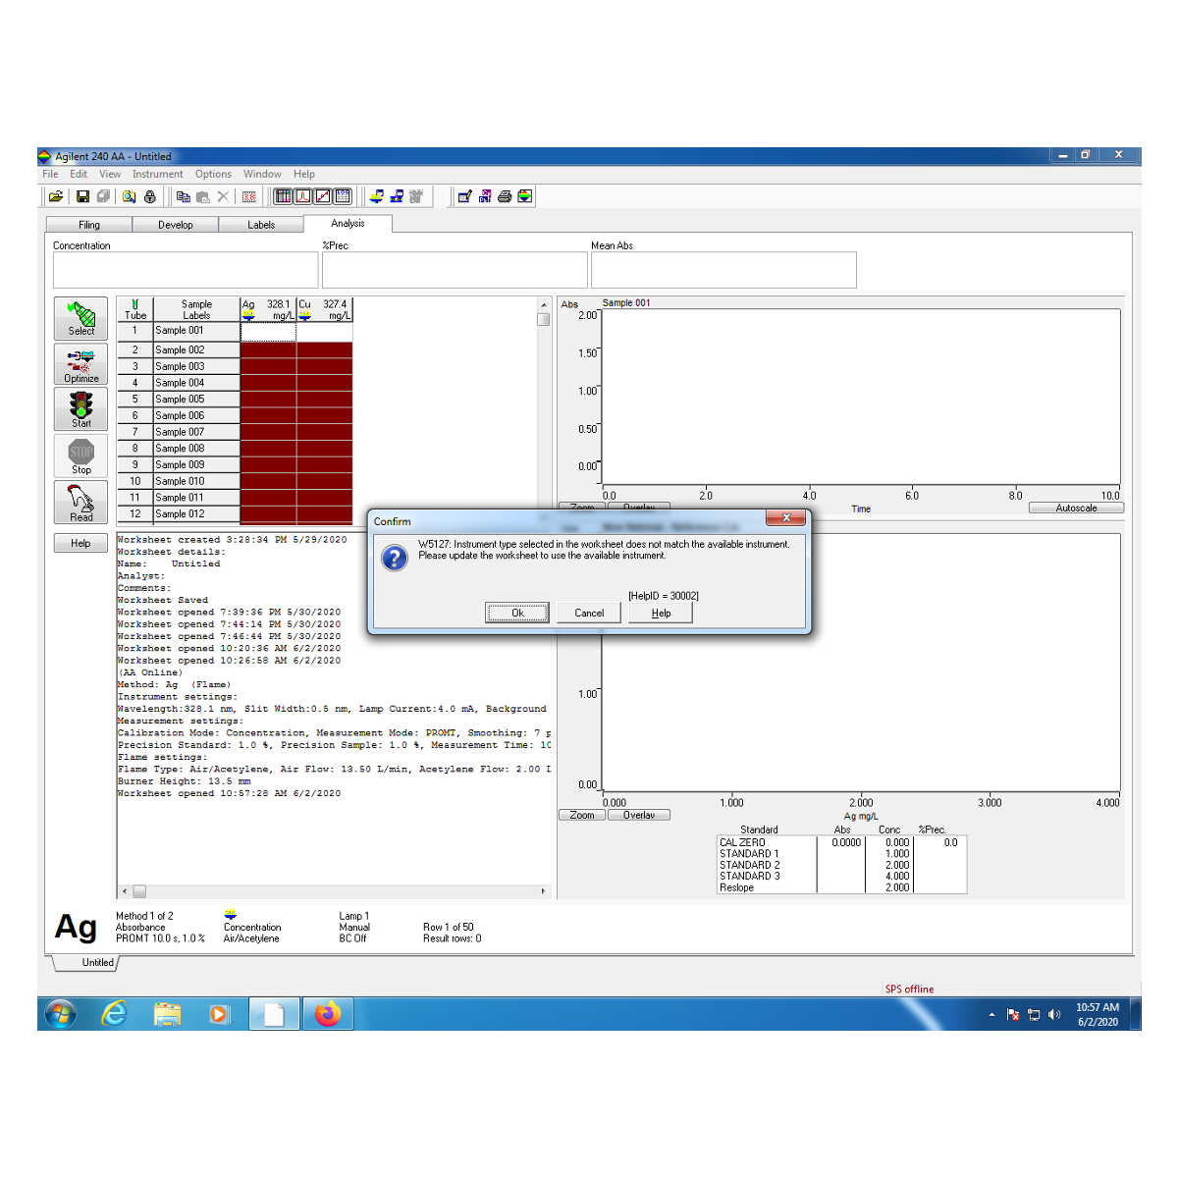Click the Stop sign button
Viewport: 1178px width, 1178px height.
81,455
